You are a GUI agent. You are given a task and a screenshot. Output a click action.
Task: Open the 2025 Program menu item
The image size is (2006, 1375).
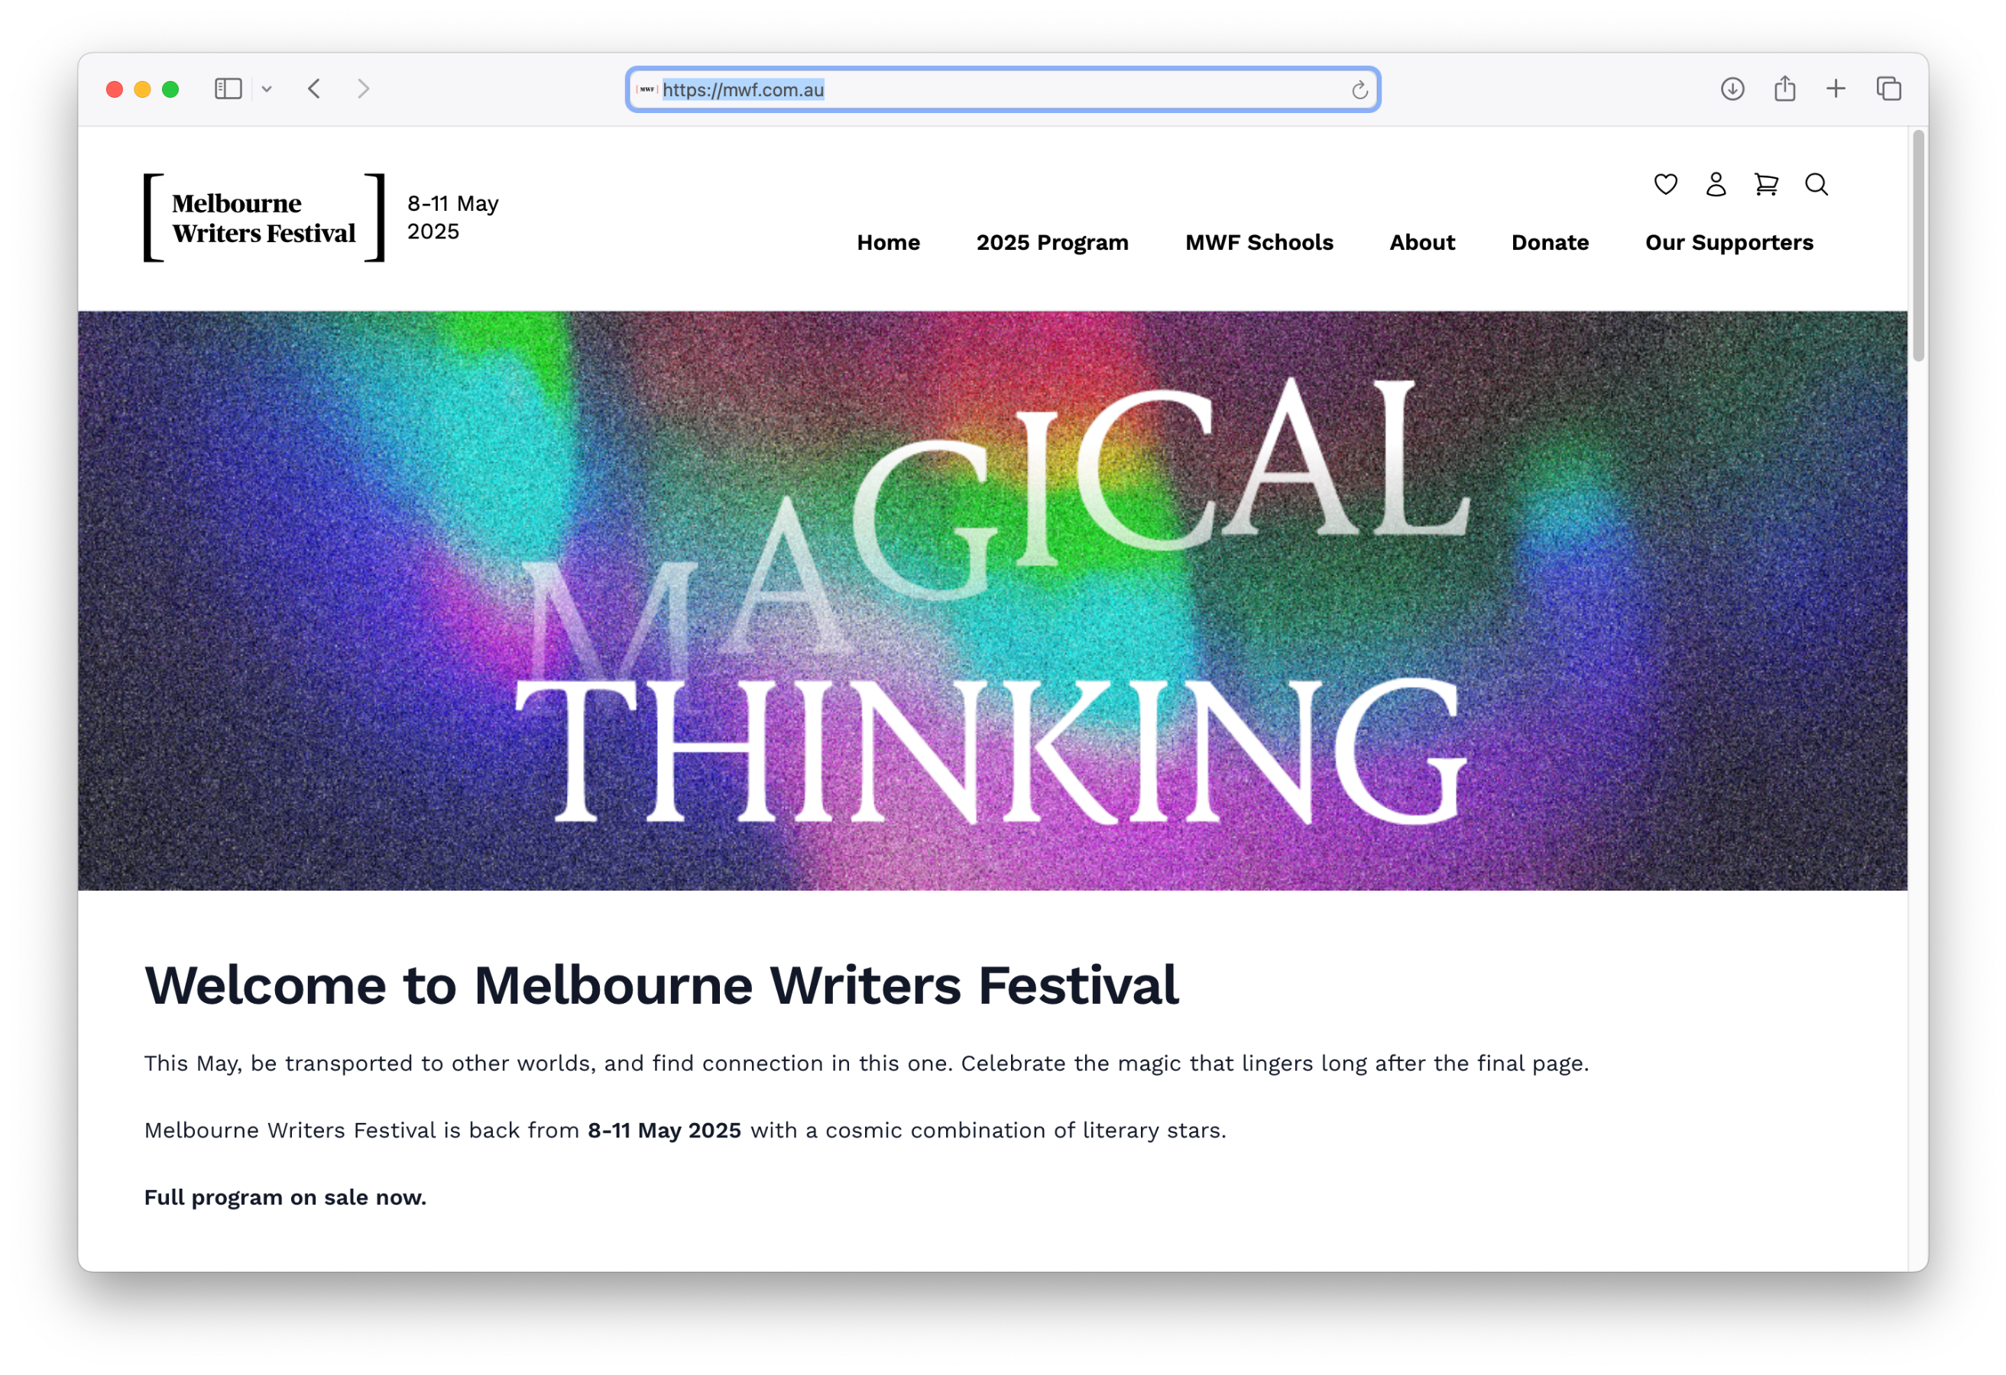(x=1052, y=242)
